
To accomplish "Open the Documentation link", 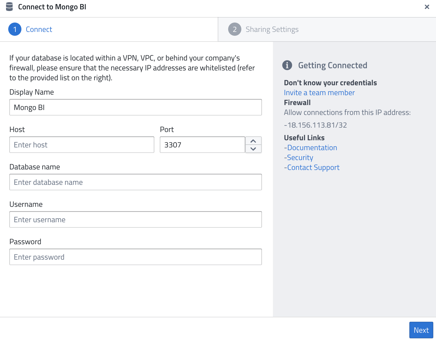I will point(312,148).
